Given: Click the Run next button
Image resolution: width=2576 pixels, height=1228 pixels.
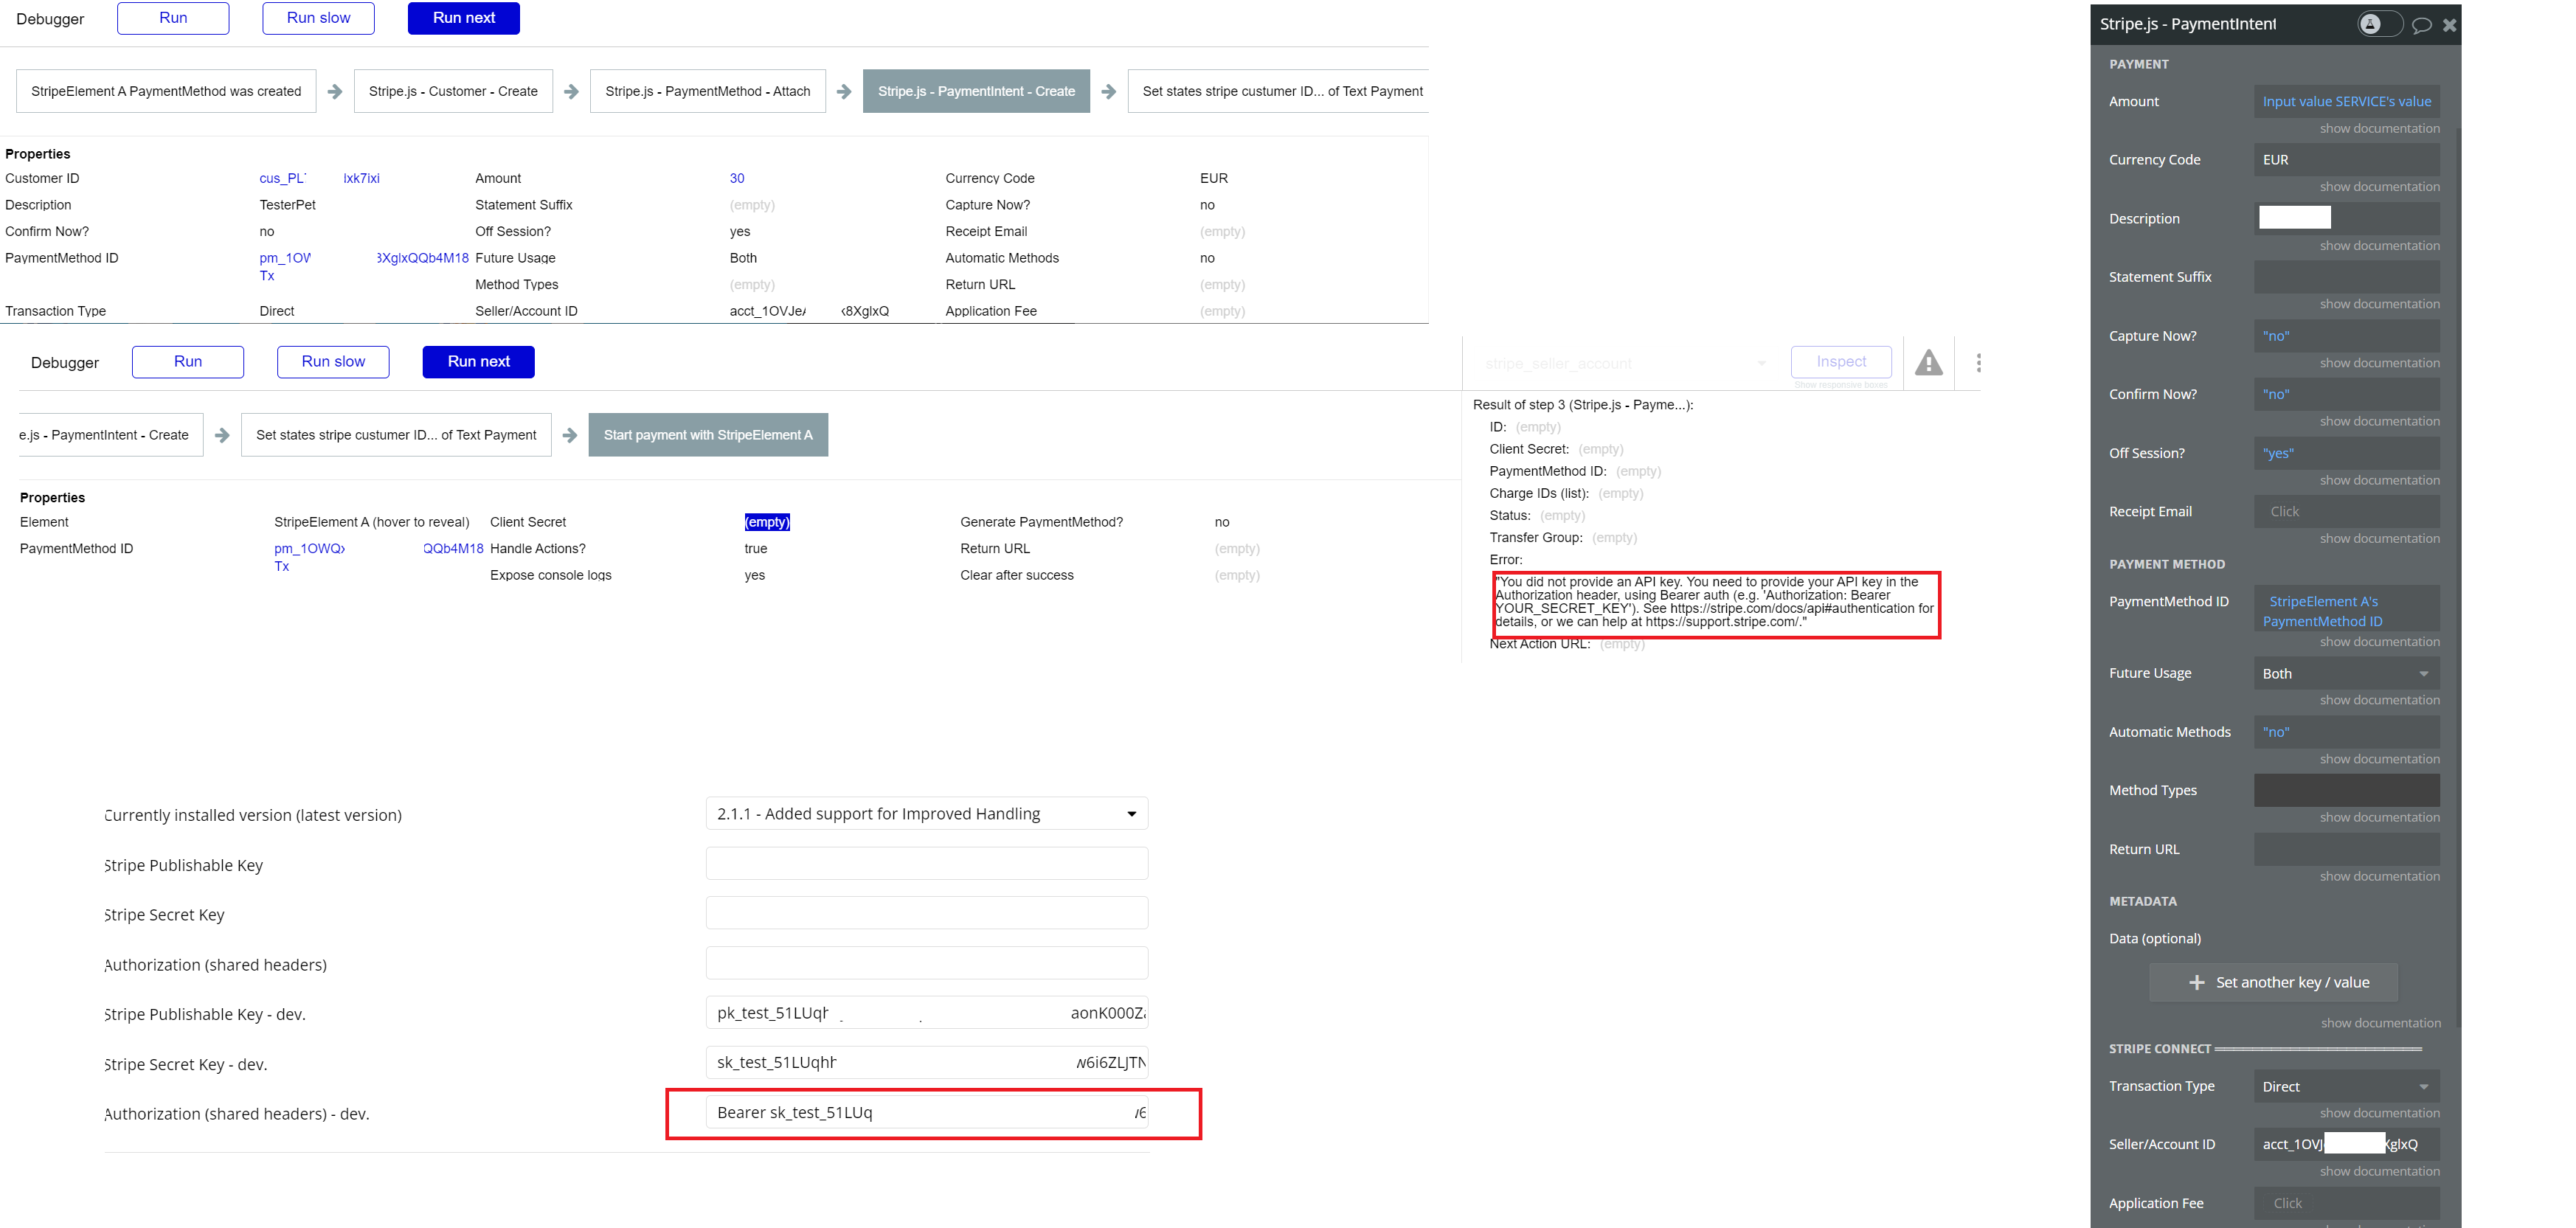Looking at the screenshot, I should click(x=463, y=17).
